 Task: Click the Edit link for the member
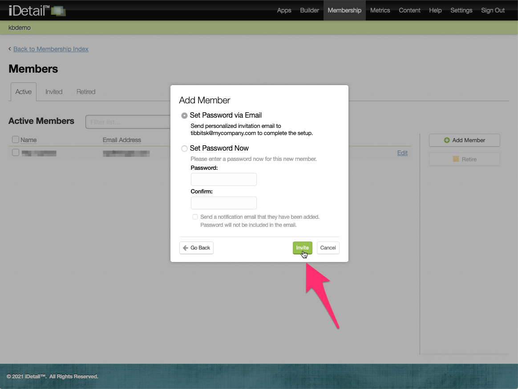click(x=402, y=153)
